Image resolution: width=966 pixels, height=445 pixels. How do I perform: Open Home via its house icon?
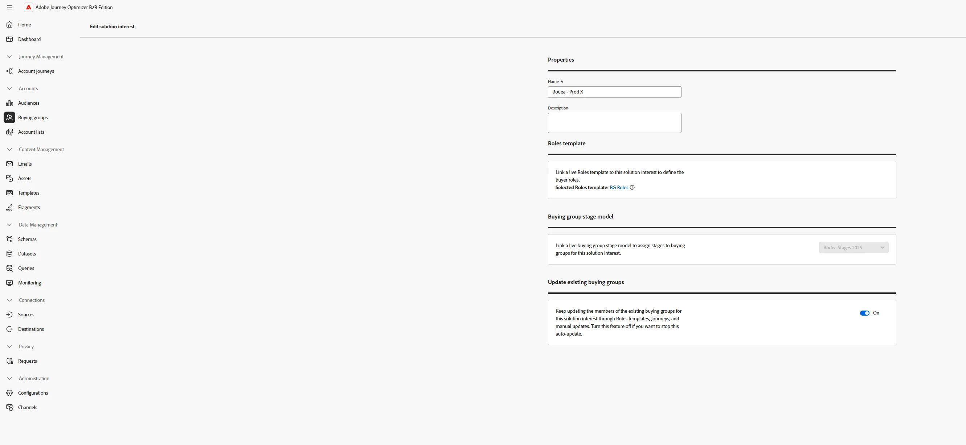(9, 25)
